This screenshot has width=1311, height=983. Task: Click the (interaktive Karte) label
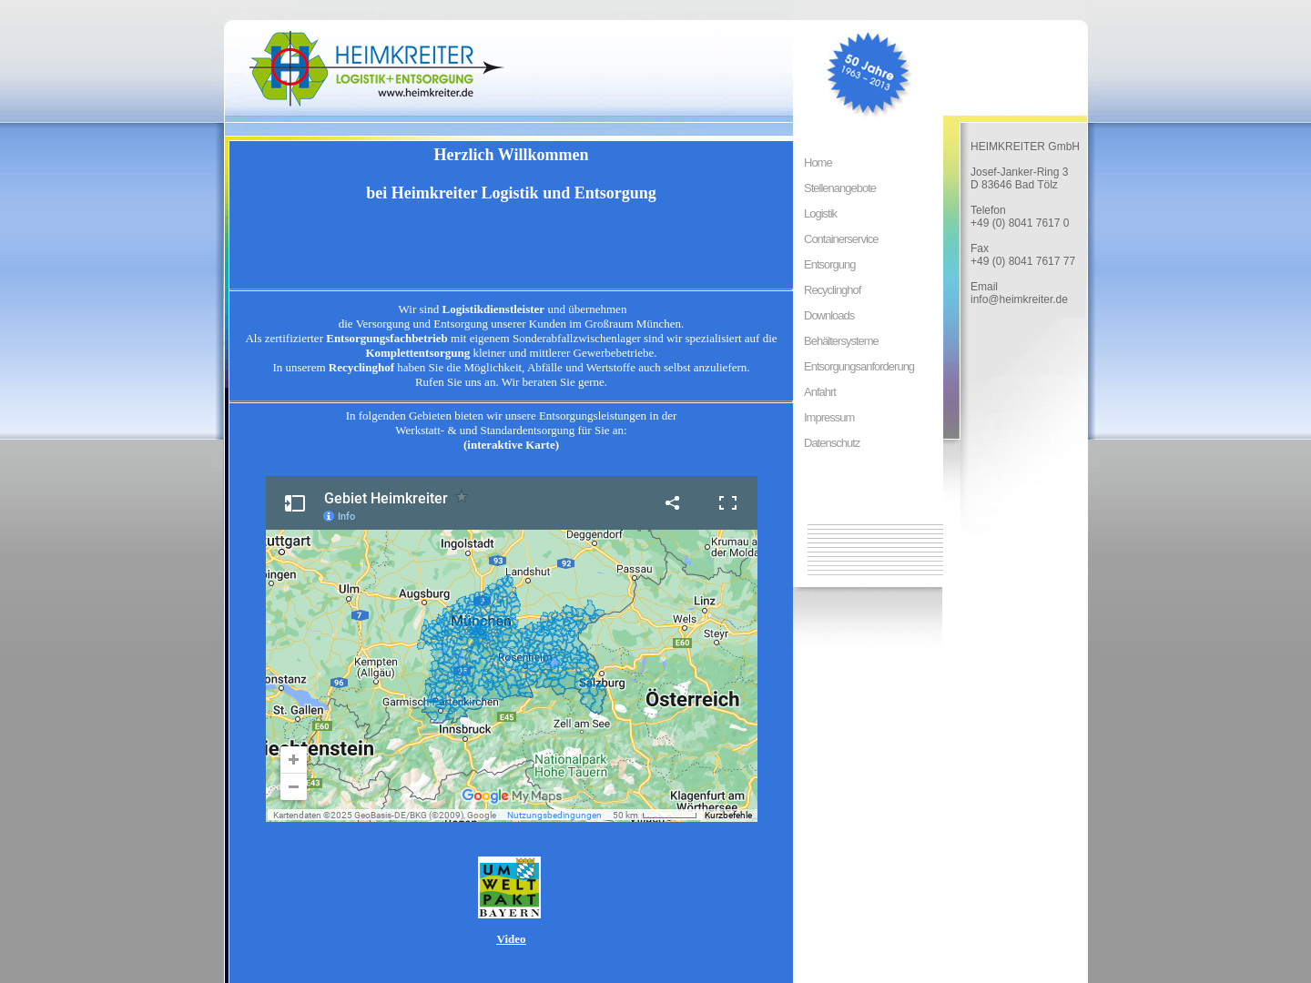tap(511, 445)
